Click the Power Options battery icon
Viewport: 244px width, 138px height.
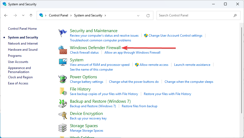[x=63, y=79]
